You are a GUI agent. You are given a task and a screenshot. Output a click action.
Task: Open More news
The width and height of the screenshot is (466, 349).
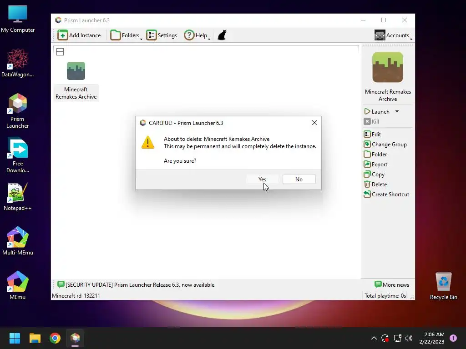pos(392,284)
